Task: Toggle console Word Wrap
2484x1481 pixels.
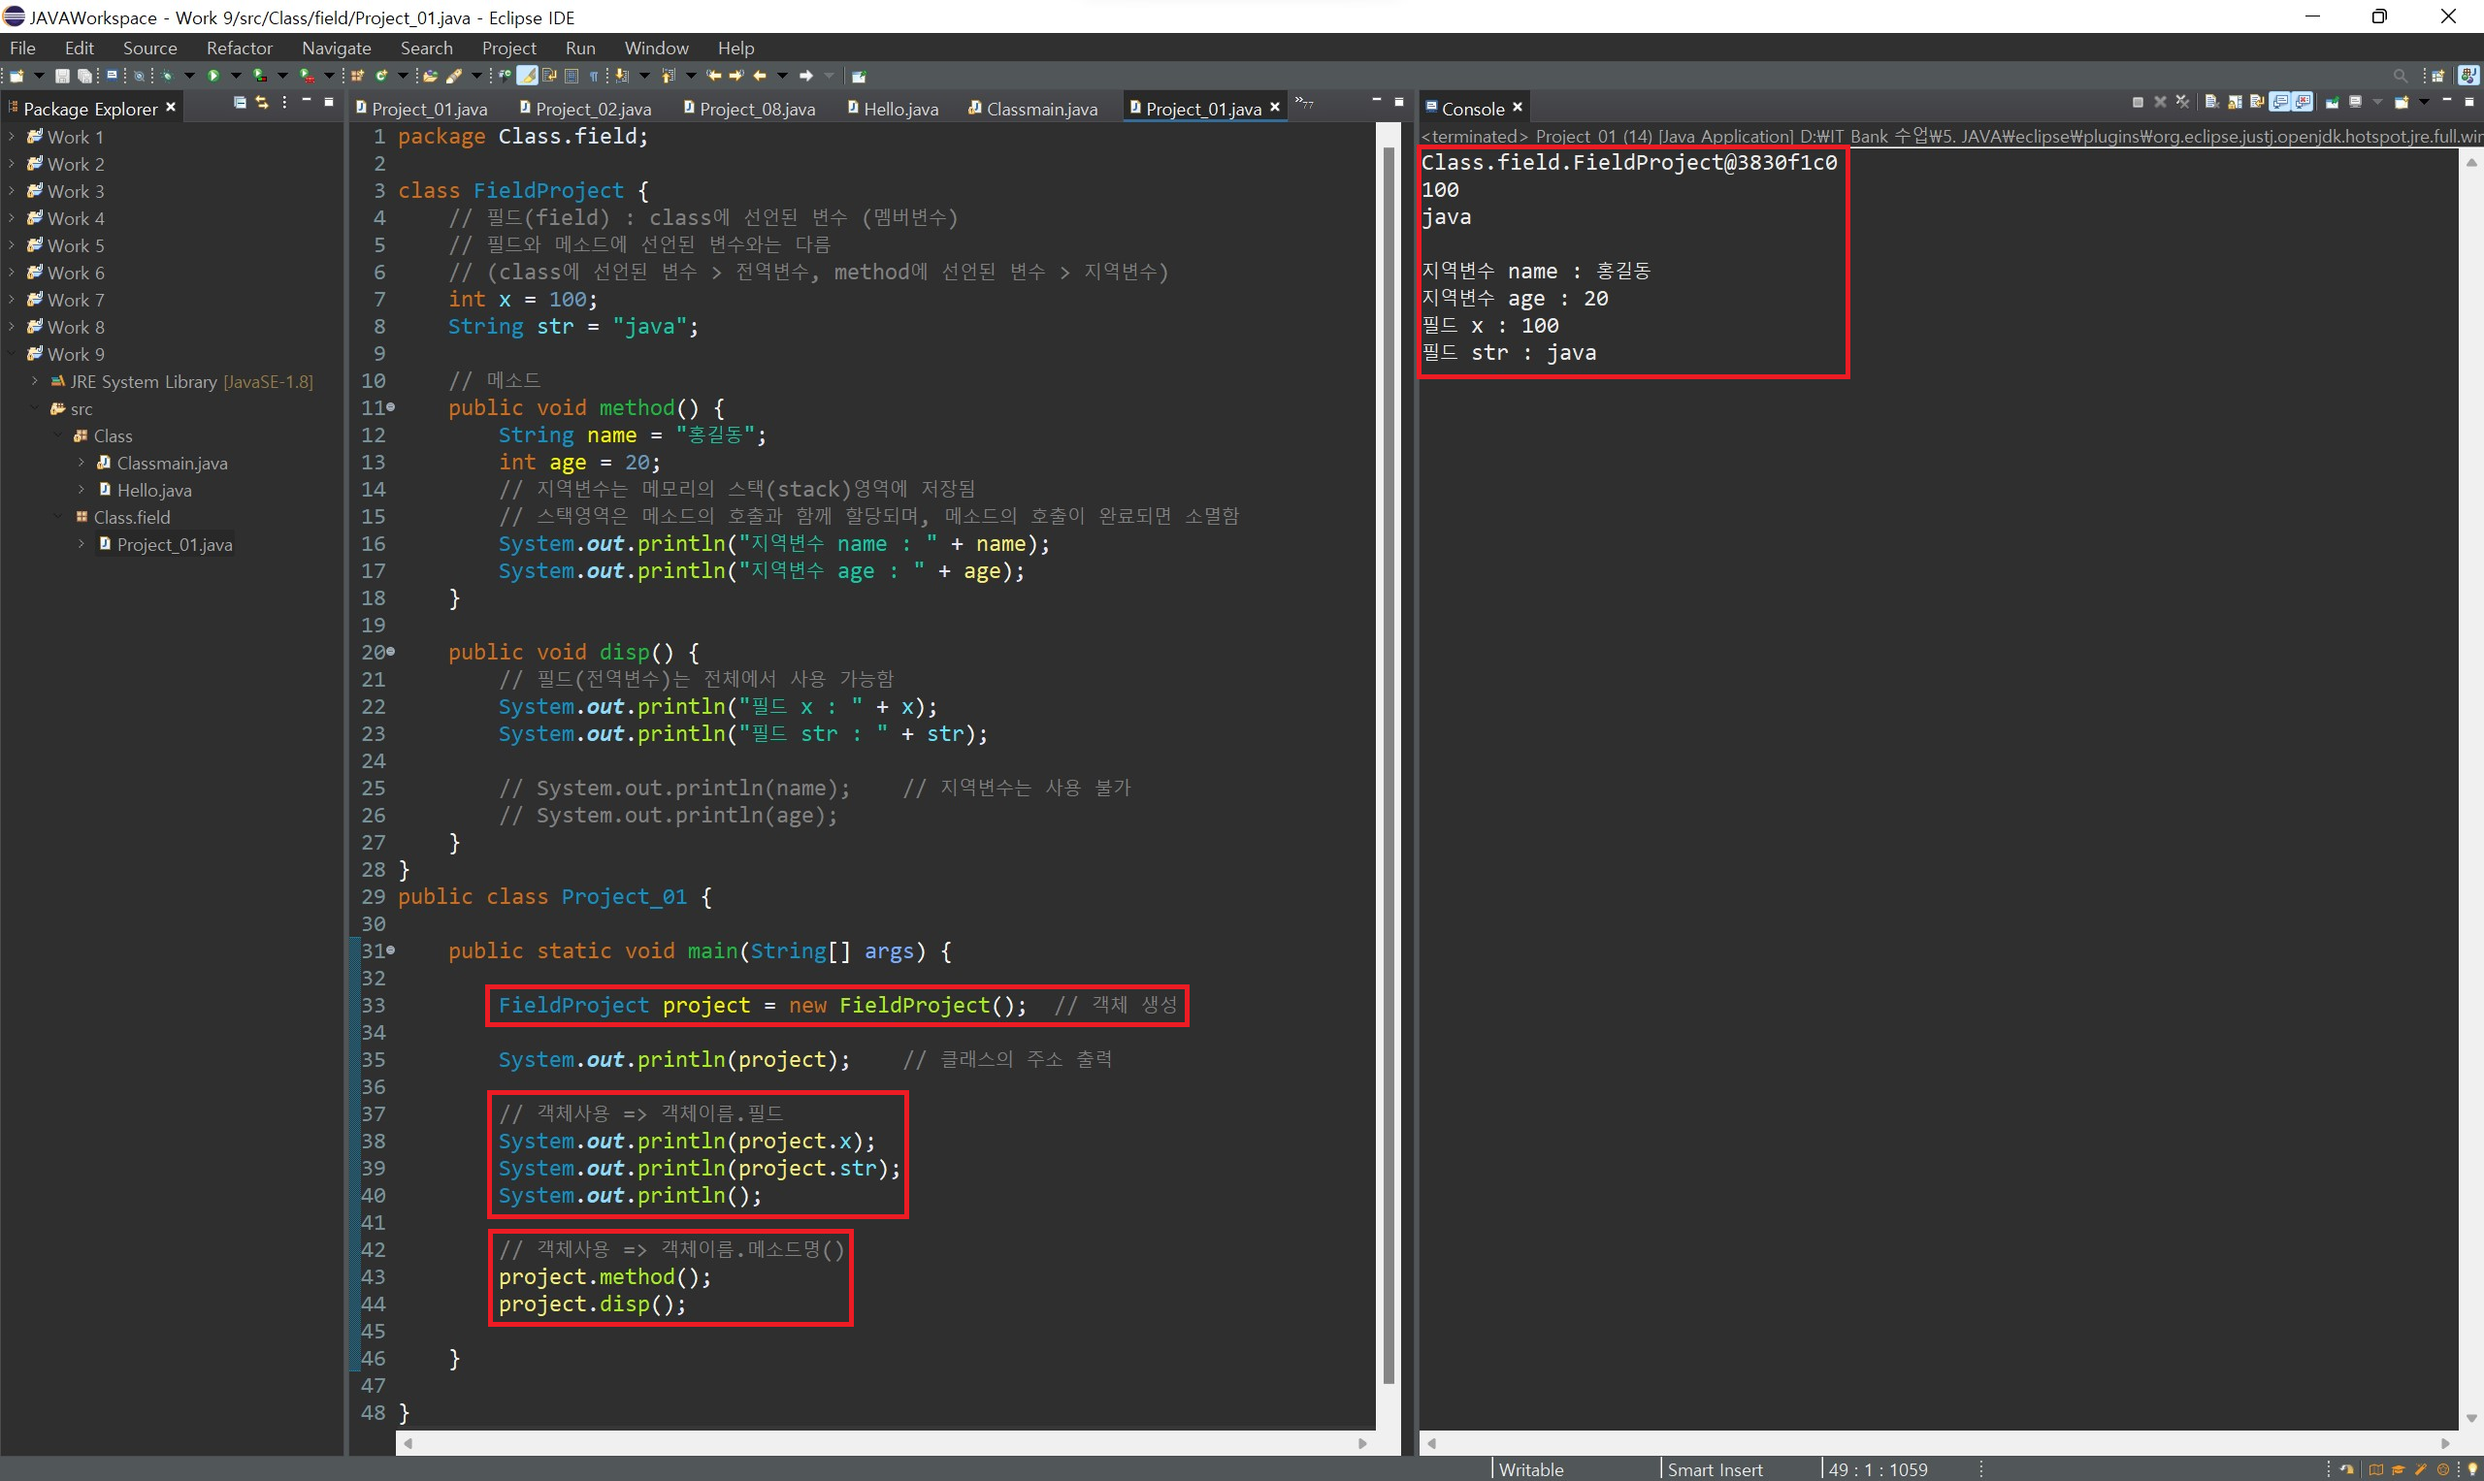Action: tap(2256, 103)
